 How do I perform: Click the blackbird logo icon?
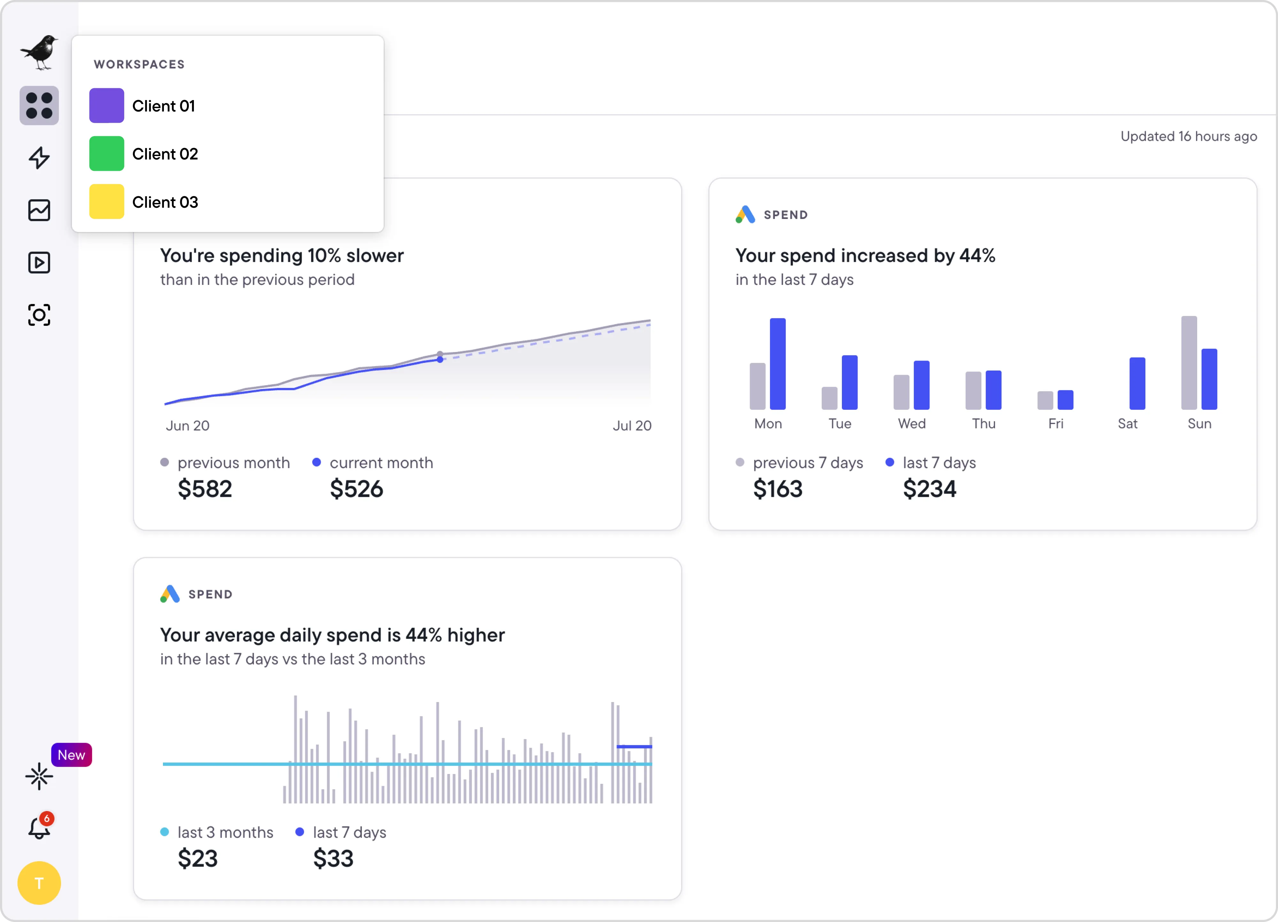coord(39,52)
